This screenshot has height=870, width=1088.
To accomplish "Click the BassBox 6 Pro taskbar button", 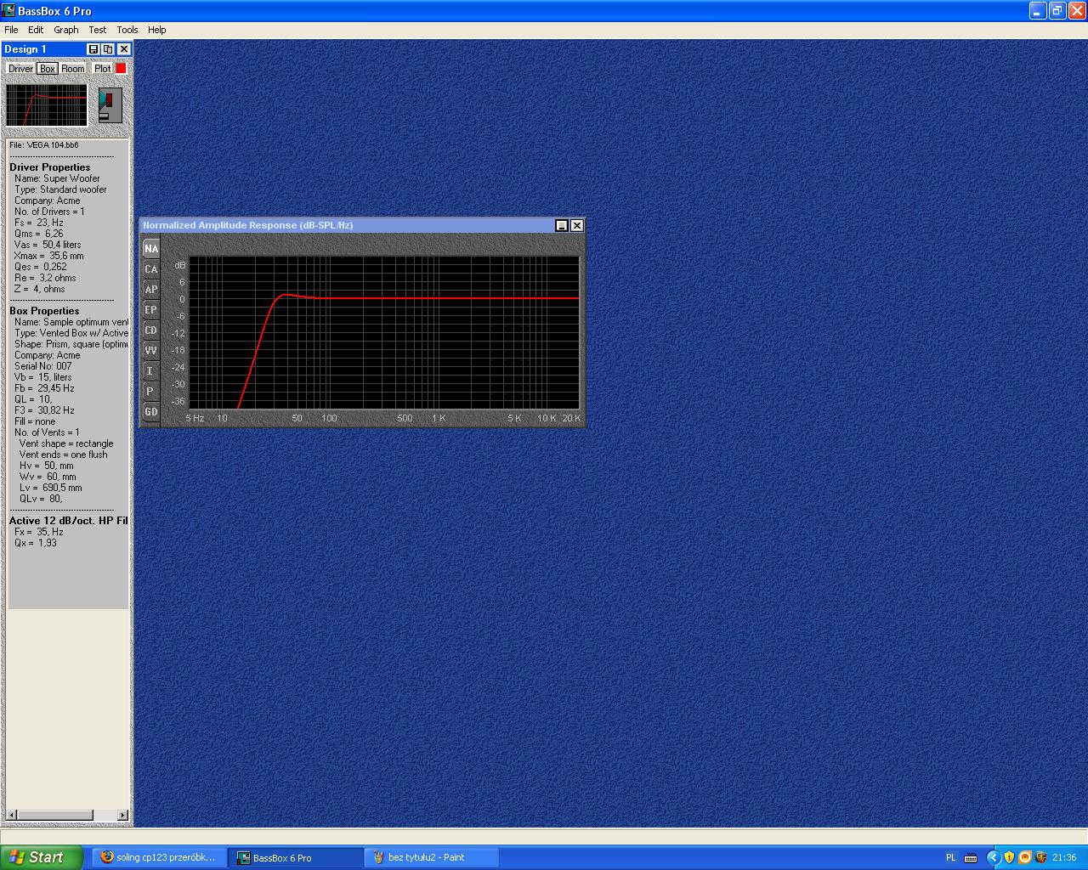I will pyautogui.click(x=296, y=857).
